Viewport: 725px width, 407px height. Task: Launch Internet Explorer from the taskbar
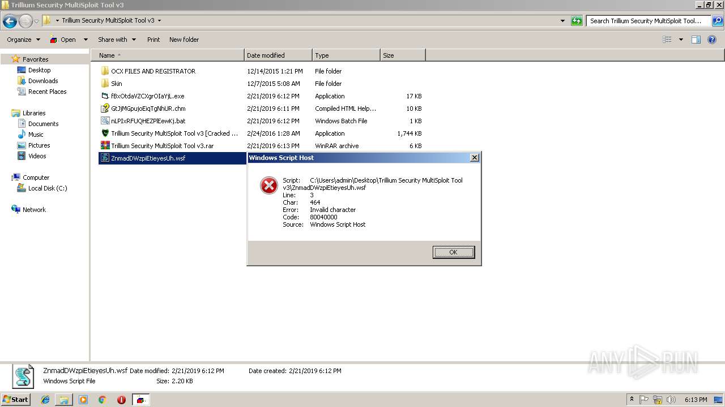(x=45, y=400)
